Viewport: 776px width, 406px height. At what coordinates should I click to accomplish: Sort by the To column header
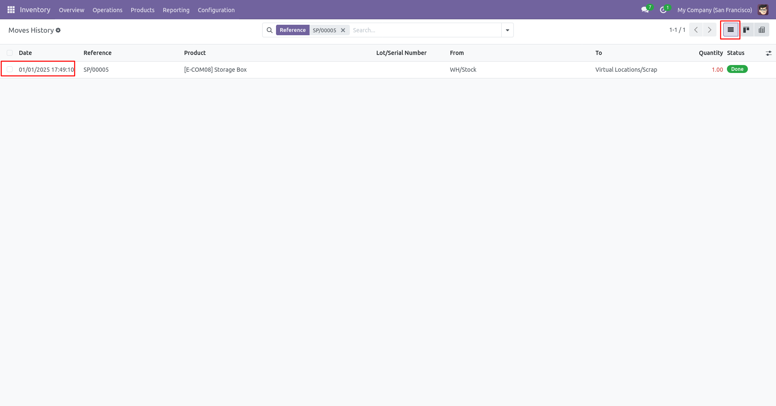(x=599, y=53)
